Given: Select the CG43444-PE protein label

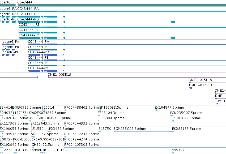Looking at the screenshot, I should click(x=38, y=47).
